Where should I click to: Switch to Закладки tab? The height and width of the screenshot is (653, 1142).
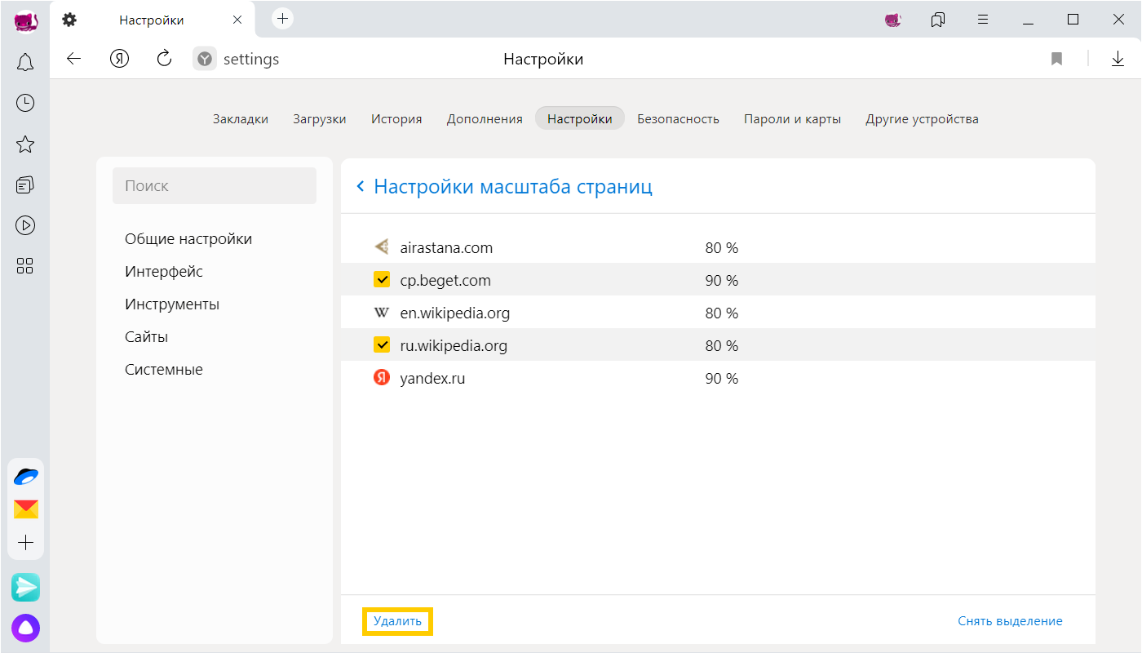click(241, 118)
